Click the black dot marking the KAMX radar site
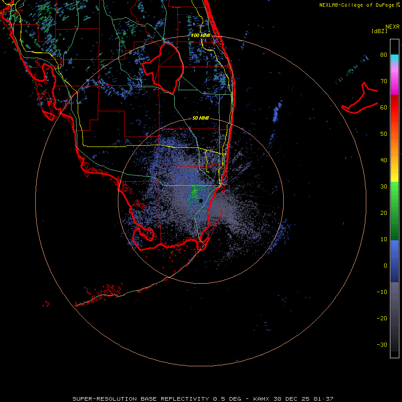The height and width of the screenshot is (402, 402). click(201, 201)
